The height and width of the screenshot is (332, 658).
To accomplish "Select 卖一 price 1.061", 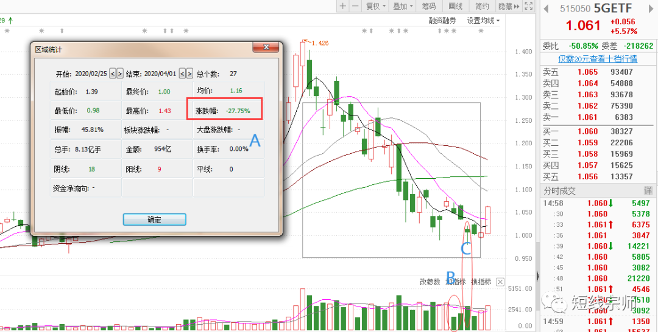I will tap(587, 117).
